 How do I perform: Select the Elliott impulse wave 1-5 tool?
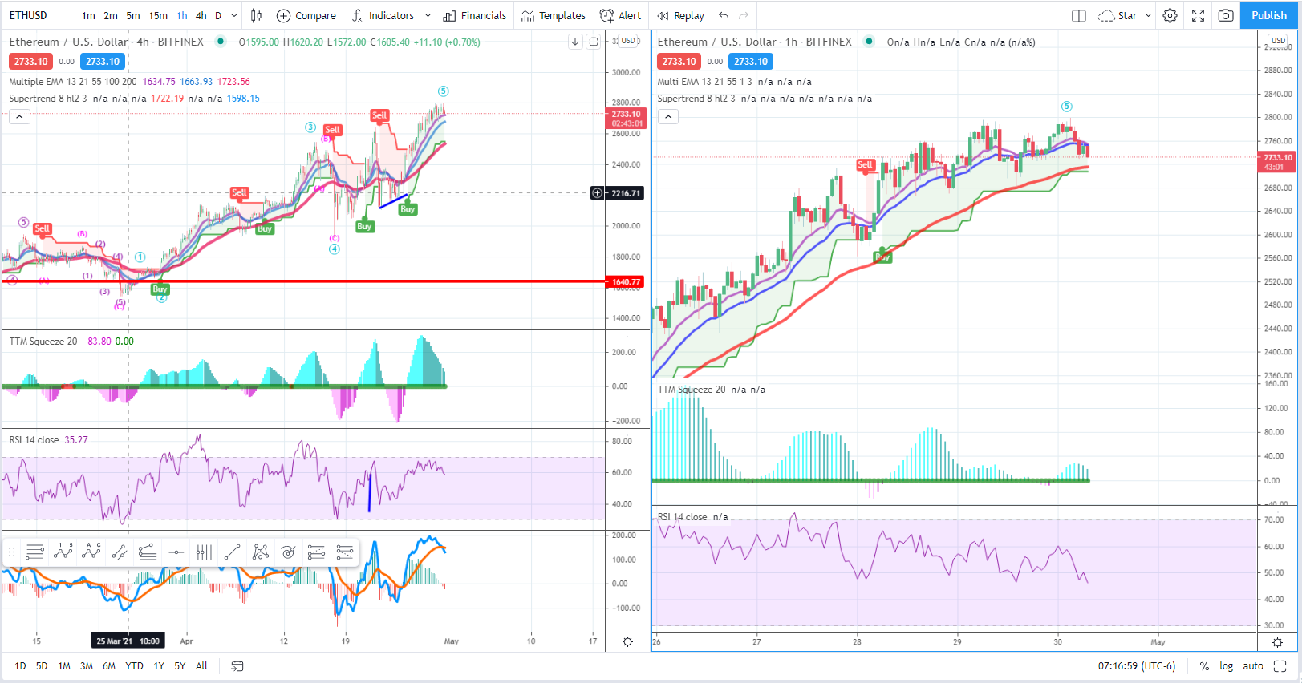[x=63, y=552]
